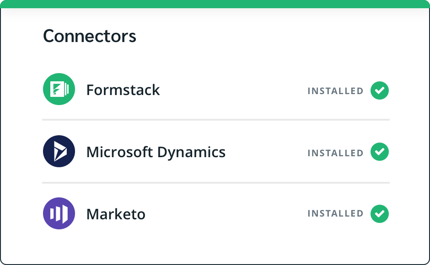Open the Microsoft Dynamics connector name
Screen dimensions: 430x265
click(156, 152)
